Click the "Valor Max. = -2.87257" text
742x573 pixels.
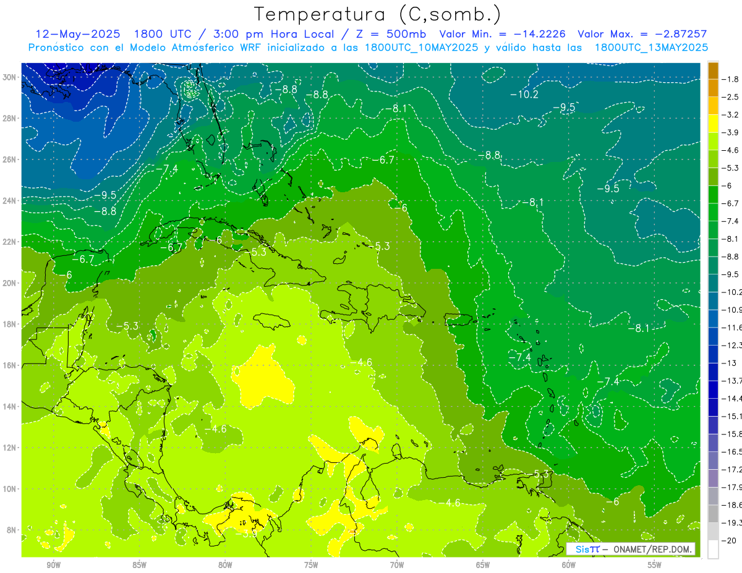click(642, 34)
